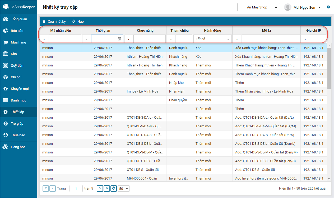Click 'Add: QT01-DE-S-DE-M - Quần tất (Đen/M)' cell
This screenshot has width=334, height=198.
[266, 152]
